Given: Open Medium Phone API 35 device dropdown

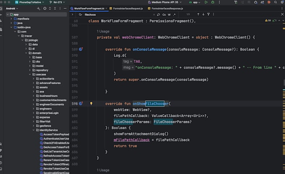Looking at the screenshot, I should pos(165,3).
